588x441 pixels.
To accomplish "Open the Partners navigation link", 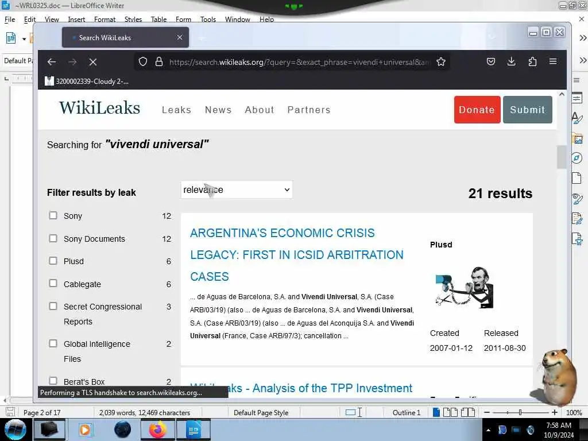I will tap(309, 110).
